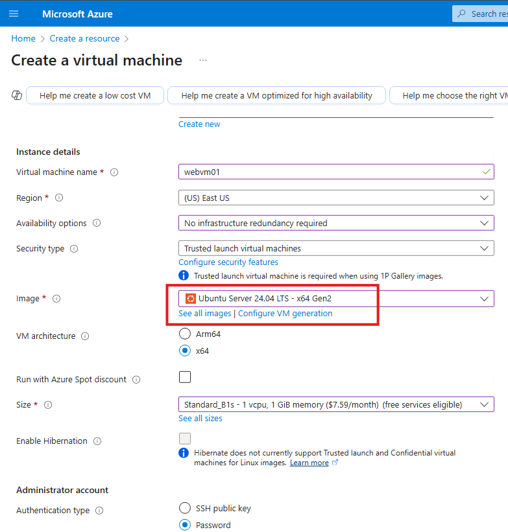Open See all sizes link
The width and height of the screenshot is (508, 532).
click(200, 419)
